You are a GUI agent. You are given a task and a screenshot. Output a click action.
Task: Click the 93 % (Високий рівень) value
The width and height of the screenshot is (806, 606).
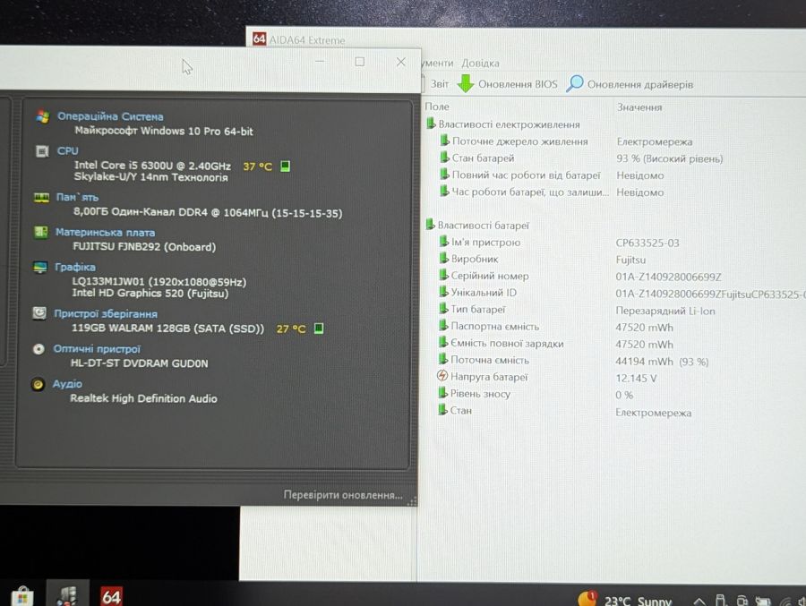(670, 158)
